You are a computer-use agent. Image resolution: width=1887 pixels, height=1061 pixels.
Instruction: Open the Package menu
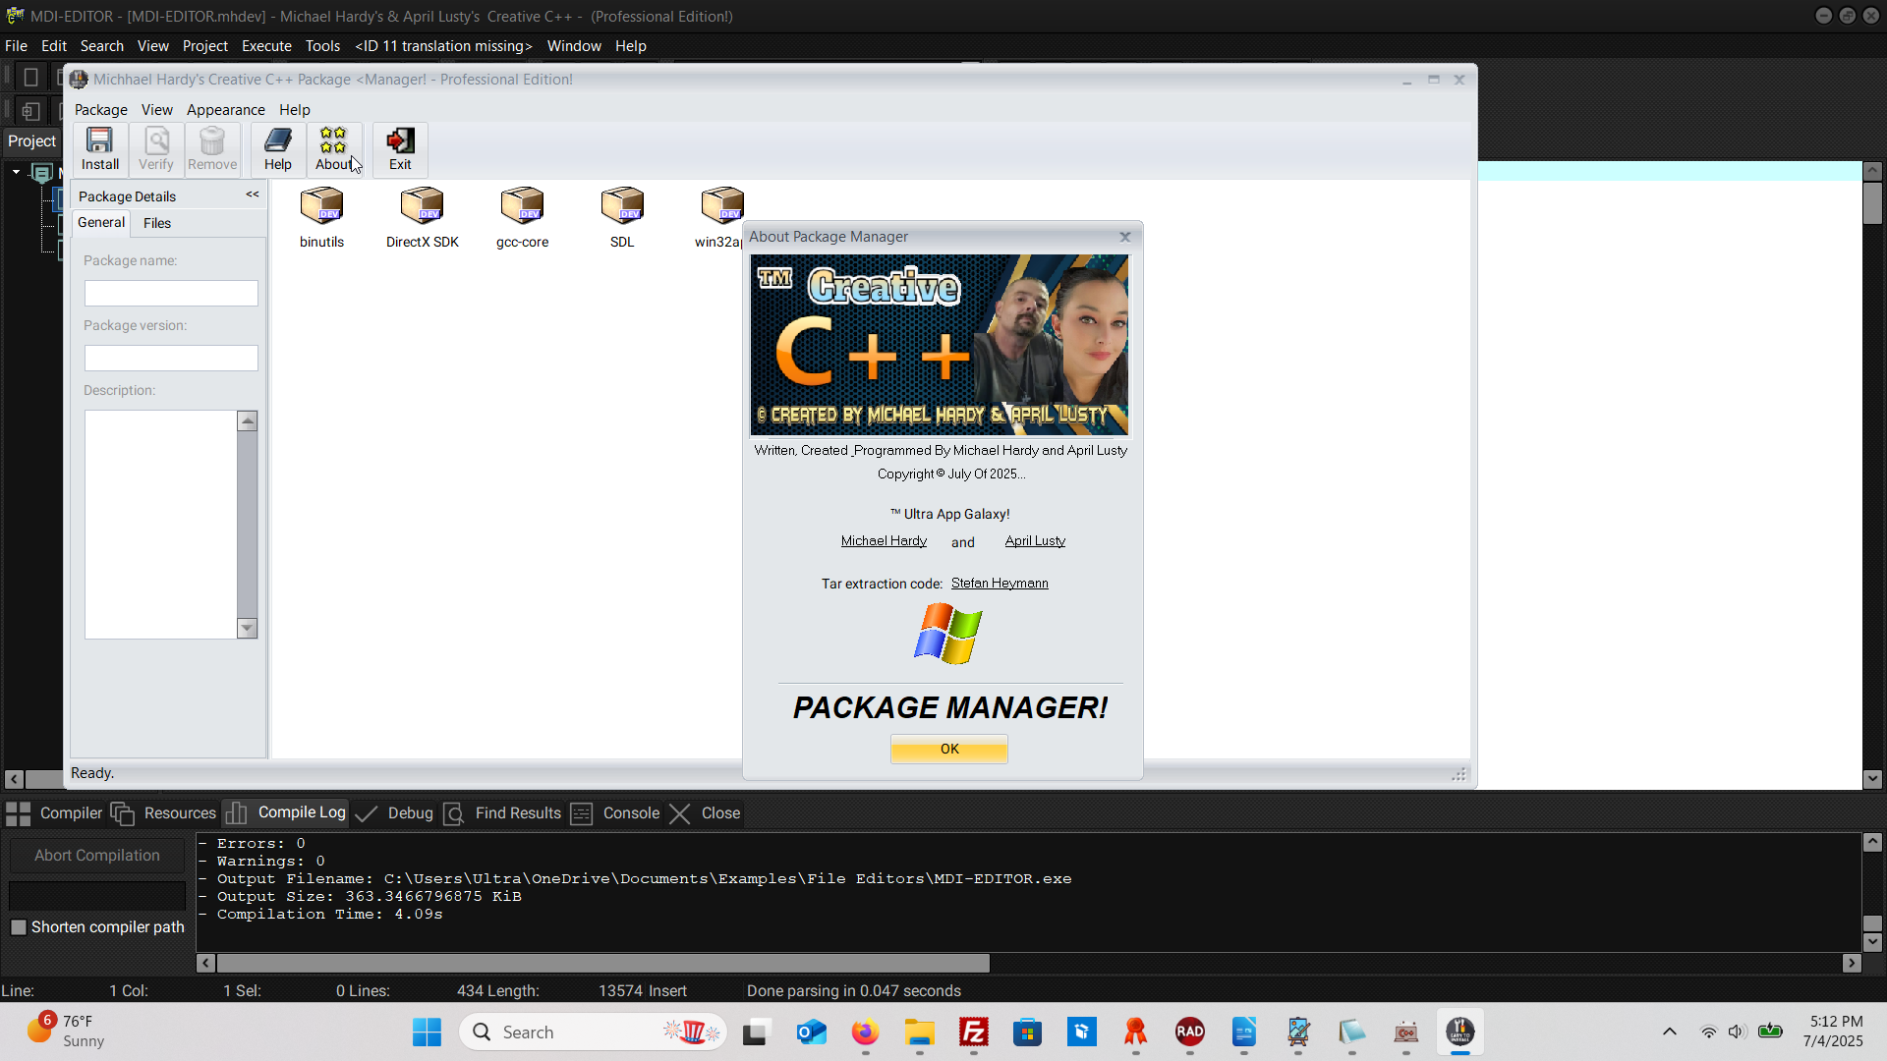(x=101, y=110)
